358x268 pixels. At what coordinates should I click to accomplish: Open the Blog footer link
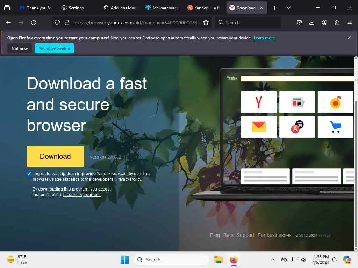click(215, 235)
